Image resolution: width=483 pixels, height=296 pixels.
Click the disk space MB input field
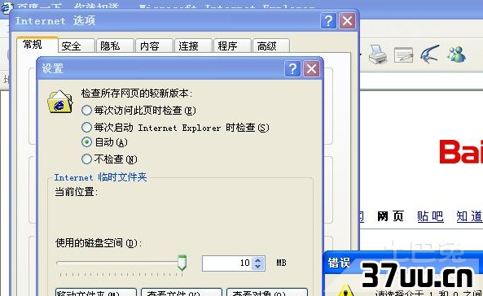click(227, 263)
